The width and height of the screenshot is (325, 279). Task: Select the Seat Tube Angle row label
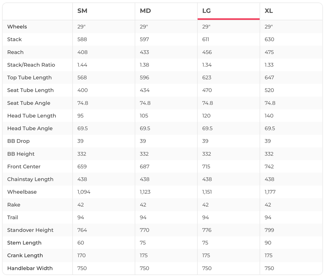click(x=29, y=103)
